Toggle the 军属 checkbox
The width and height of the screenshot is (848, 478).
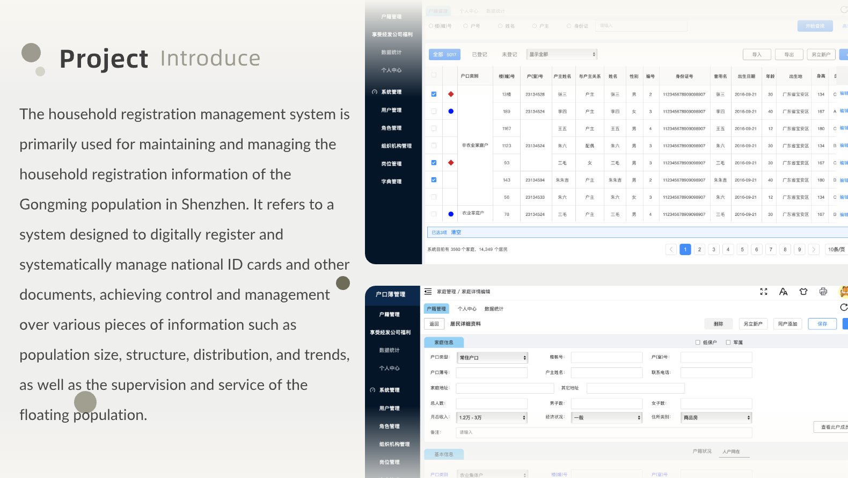point(728,342)
